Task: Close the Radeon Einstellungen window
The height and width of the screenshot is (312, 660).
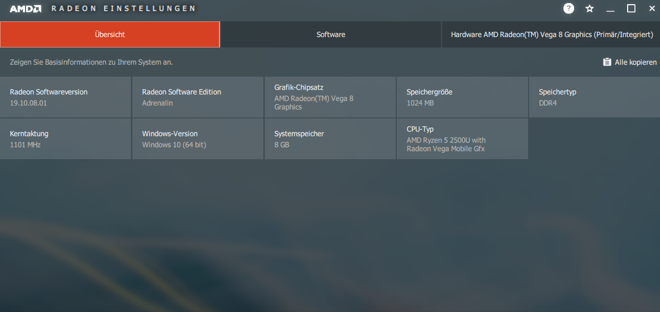Action: click(652, 8)
